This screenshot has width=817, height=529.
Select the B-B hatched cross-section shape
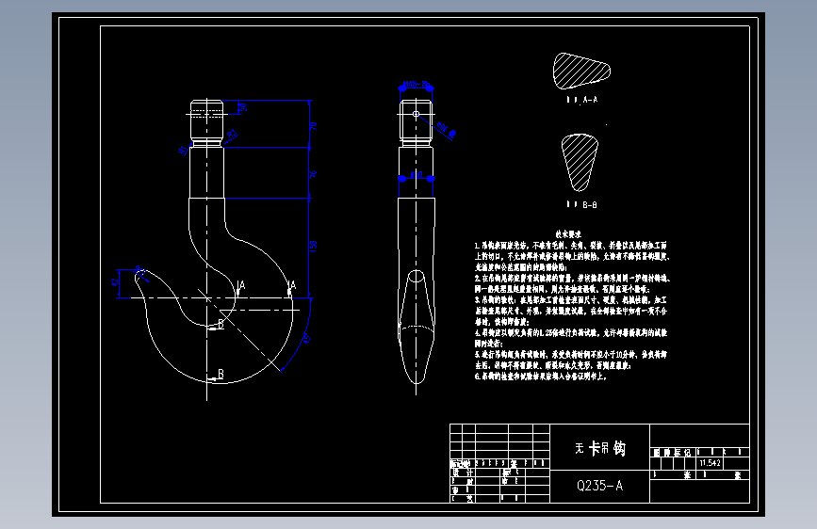[580, 163]
